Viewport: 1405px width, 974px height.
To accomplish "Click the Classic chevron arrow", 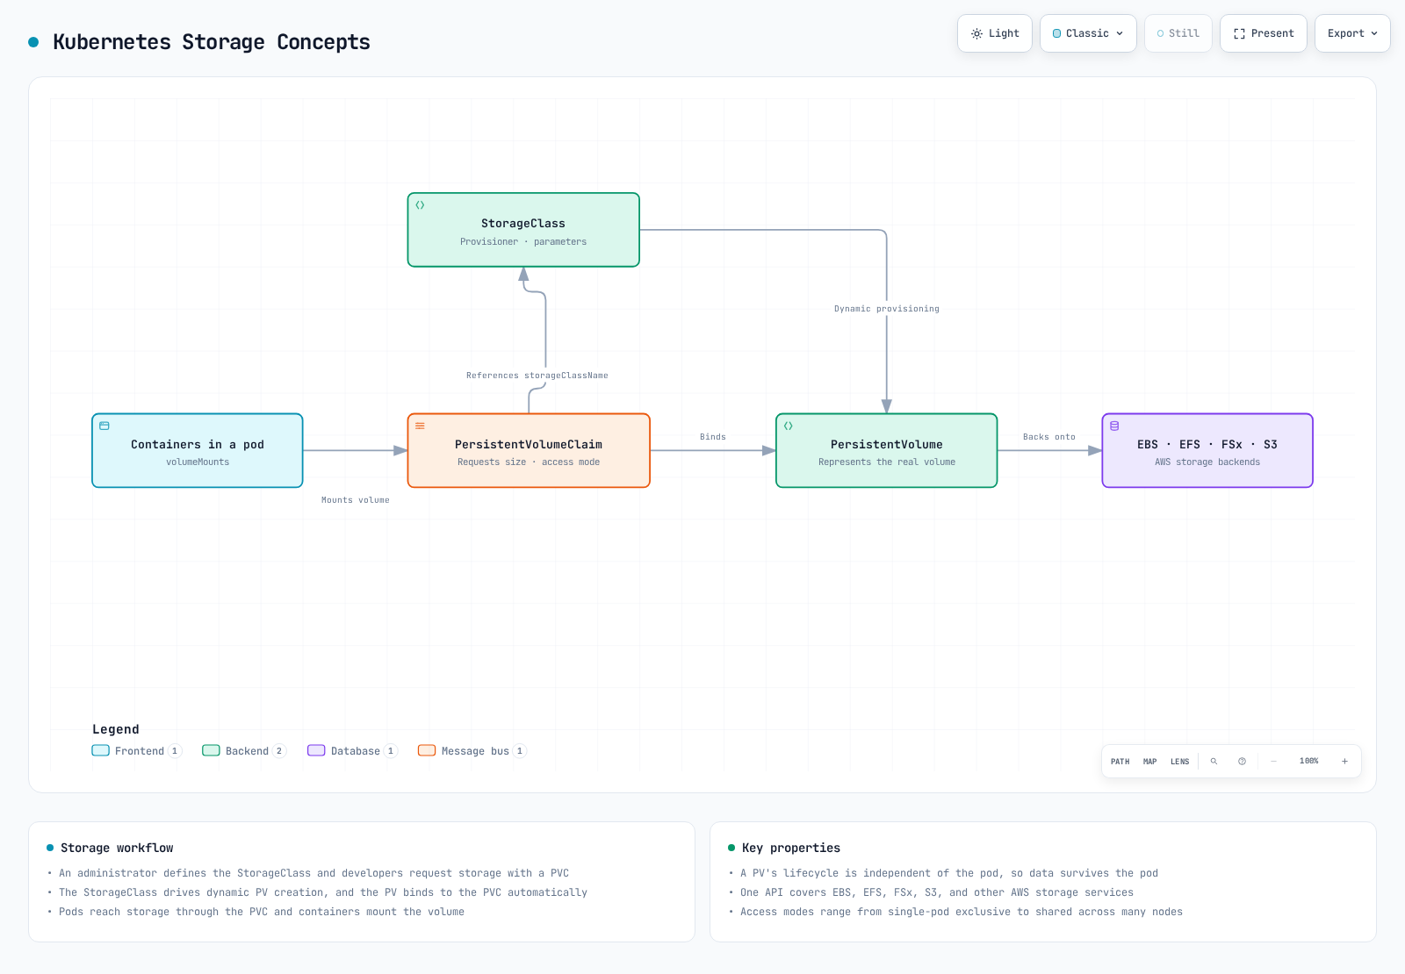I will click(x=1120, y=33).
